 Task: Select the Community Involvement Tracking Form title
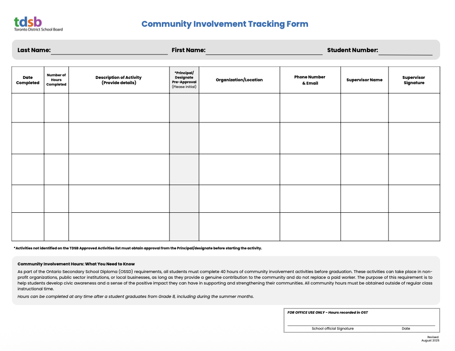click(x=225, y=24)
